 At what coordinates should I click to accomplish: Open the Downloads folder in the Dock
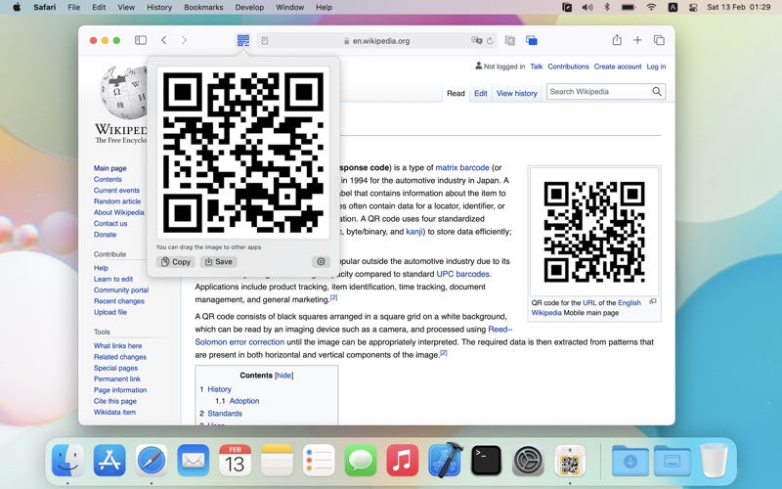click(630, 460)
